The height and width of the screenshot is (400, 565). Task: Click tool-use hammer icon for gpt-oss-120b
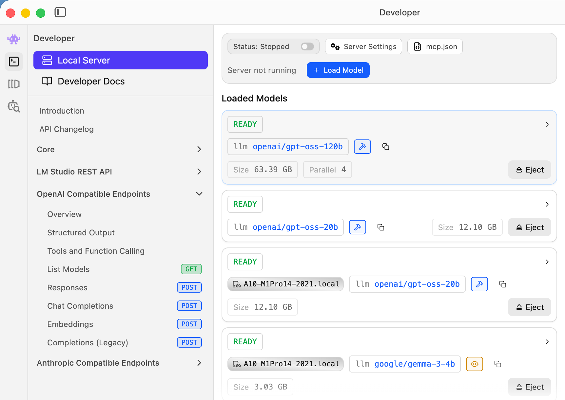pos(362,147)
